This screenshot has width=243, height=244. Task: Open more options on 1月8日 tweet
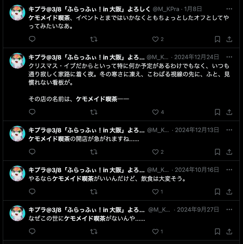pyautogui.click(x=229, y=9)
